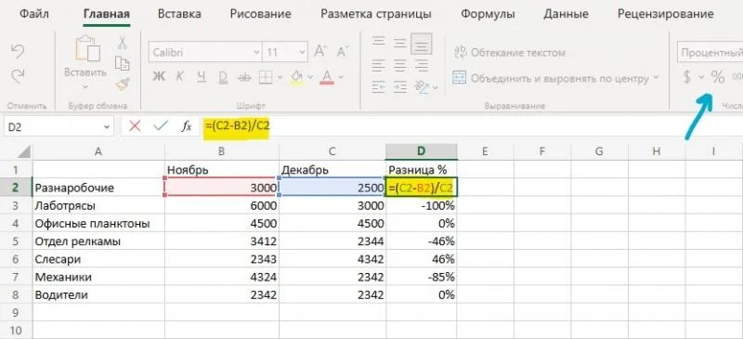Open the Name Box D2 dropdown
The height and width of the screenshot is (339, 743).
pyautogui.click(x=106, y=127)
